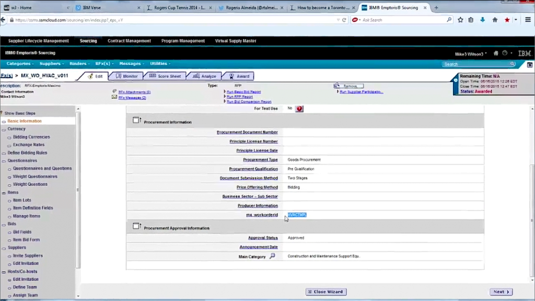Click the mx_workorderid value field
Screen dimensions: 535x301
click(x=297, y=215)
